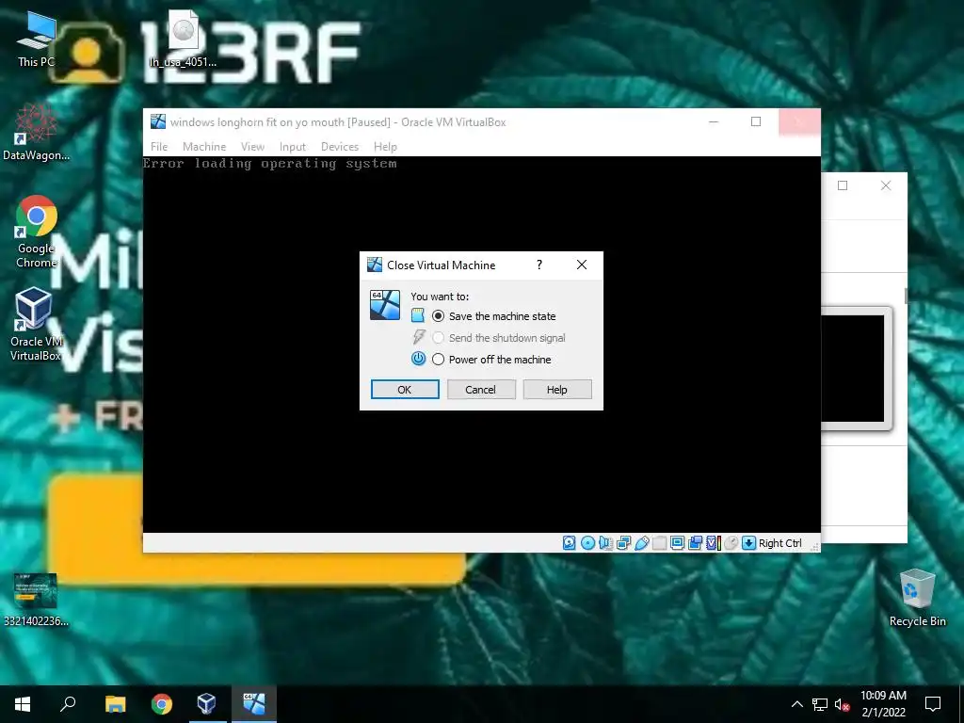Select the lh_usa_4051 disc image file
Image resolution: width=964 pixels, height=723 pixels.
point(184,40)
